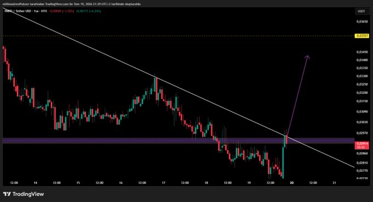
Task: Click date label 15 on time axis
Action: pyautogui.click(x=78, y=183)
